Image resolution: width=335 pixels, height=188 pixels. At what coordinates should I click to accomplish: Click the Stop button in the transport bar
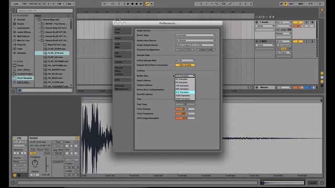point(132,4)
